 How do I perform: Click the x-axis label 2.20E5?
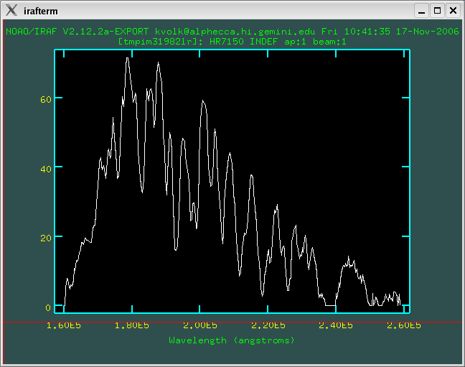click(x=268, y=325)
